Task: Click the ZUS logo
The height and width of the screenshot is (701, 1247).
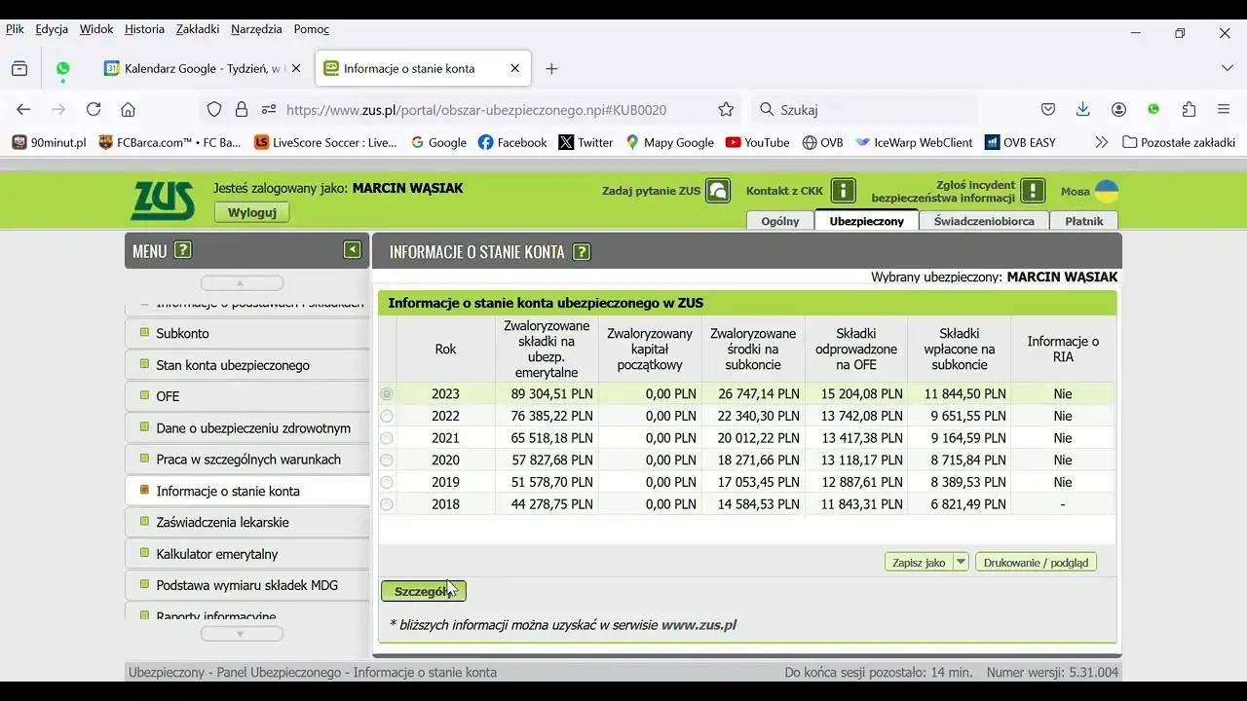Action: 161,198
